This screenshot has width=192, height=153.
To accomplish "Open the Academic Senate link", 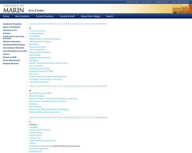I will click(36, 33).
